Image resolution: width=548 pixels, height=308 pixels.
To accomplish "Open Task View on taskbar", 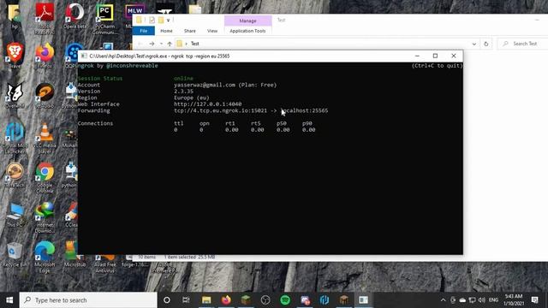I will click(186, 300).
